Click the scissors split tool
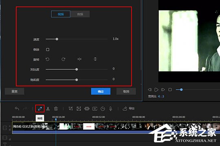 tap(48, 109)
